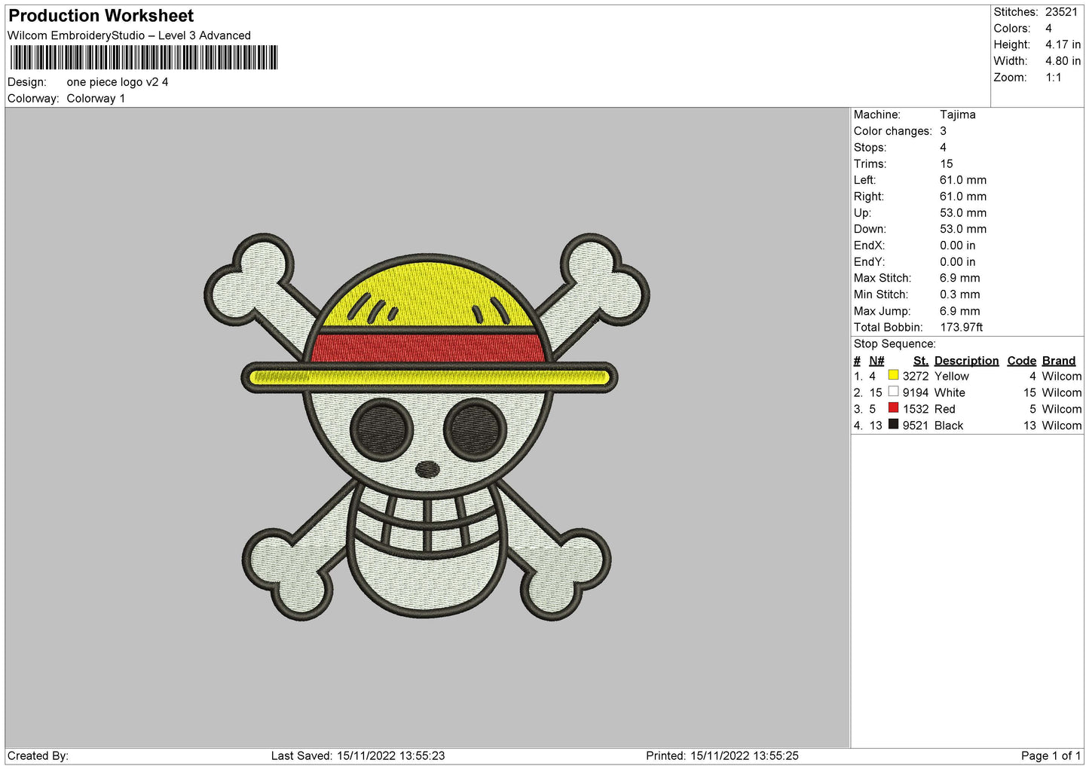Click the red thread color swatch
This screenshot has width=1089, height=769.
point(893,408)
